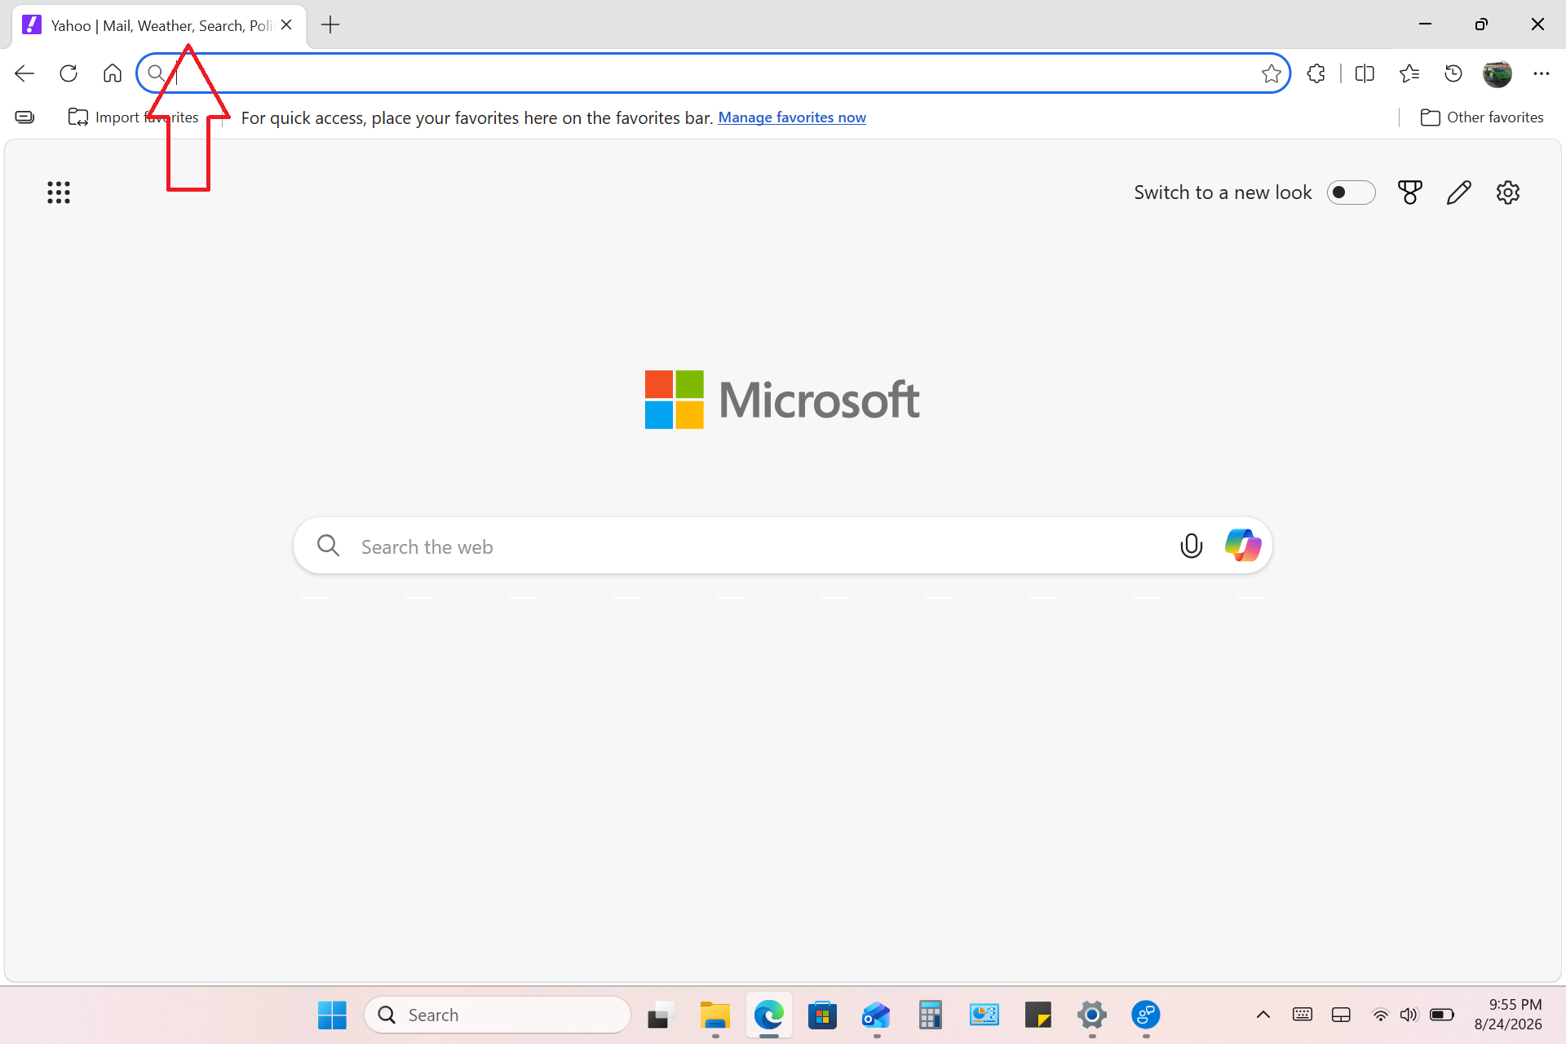Open Task View on taskbar
The width and height of the screenshot is (1566, 1044).
coord(661,1015)
